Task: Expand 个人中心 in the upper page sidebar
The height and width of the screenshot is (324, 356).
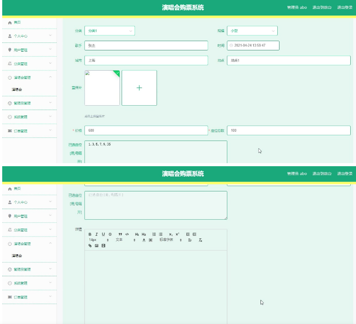Action: pyautogui.click(x=29, y=36)
